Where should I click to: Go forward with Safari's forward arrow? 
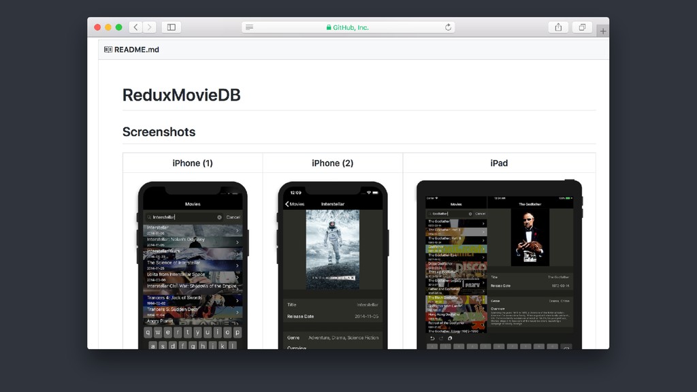point(149,27)
